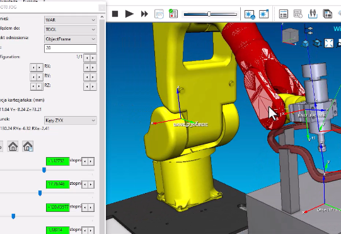Click the increase arrow for joint -120.43577
Viewport: 341px width, 234px height.
point(91,208)
